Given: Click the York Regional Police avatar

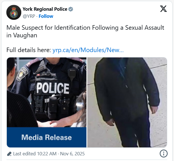Looking at the screenshot, I should coord(14,12).
